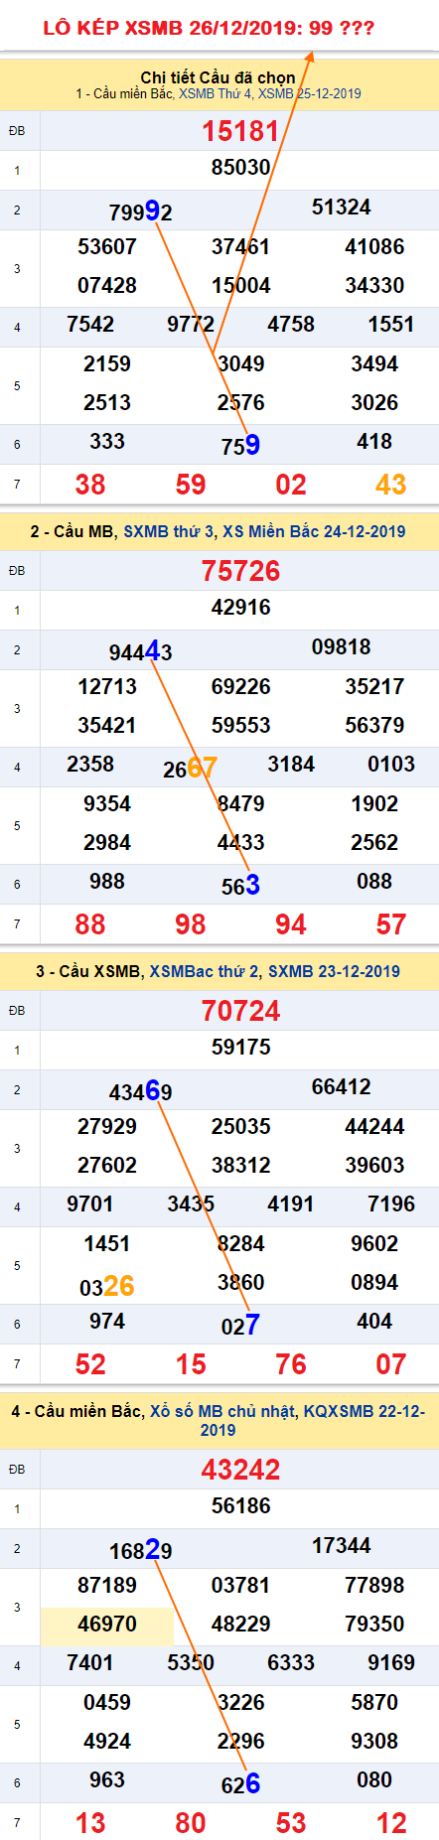Select the number 69226
Image resolution: width=439 pixels, height=1840 pixels.
click(x=241, y=686)
